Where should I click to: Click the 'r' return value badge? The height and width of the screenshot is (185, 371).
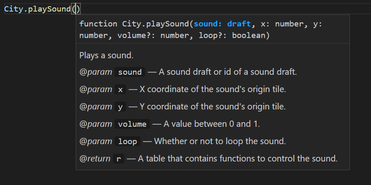tap(119, 159)
